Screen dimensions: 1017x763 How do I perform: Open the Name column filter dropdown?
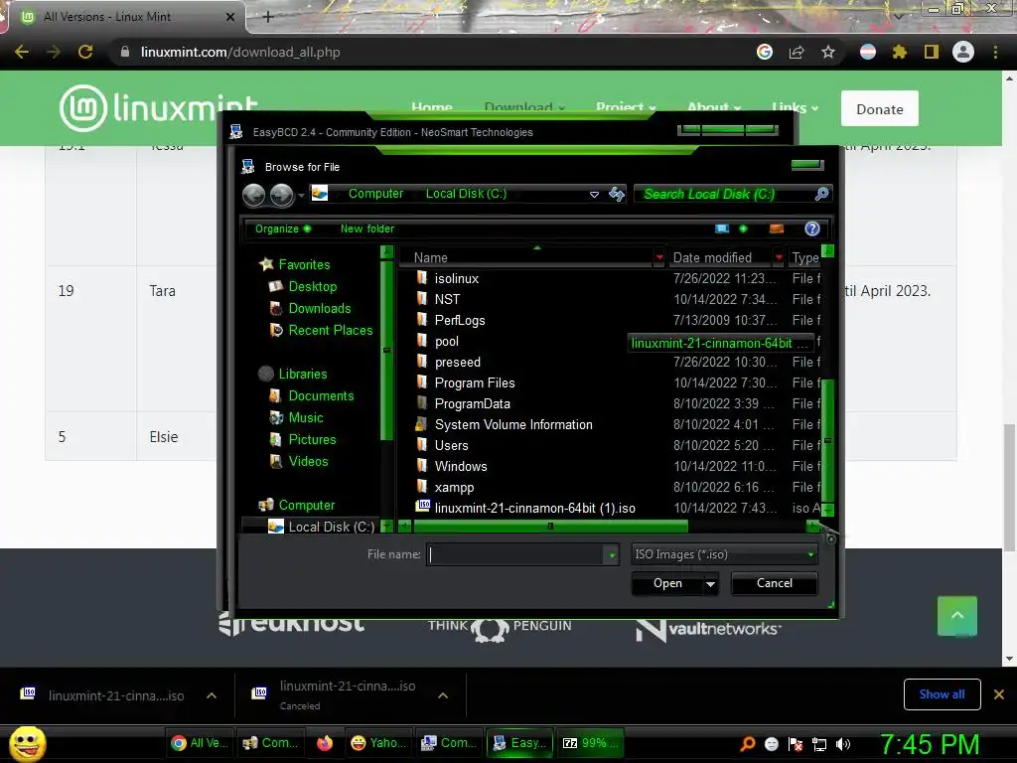[659, 257]
